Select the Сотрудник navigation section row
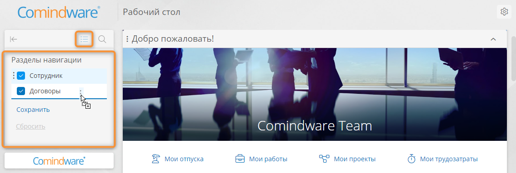This screenshot has height=173, width=516. click(x=59, y=76)
